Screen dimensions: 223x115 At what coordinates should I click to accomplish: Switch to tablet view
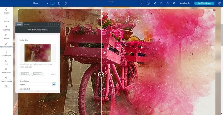point(59,3)
